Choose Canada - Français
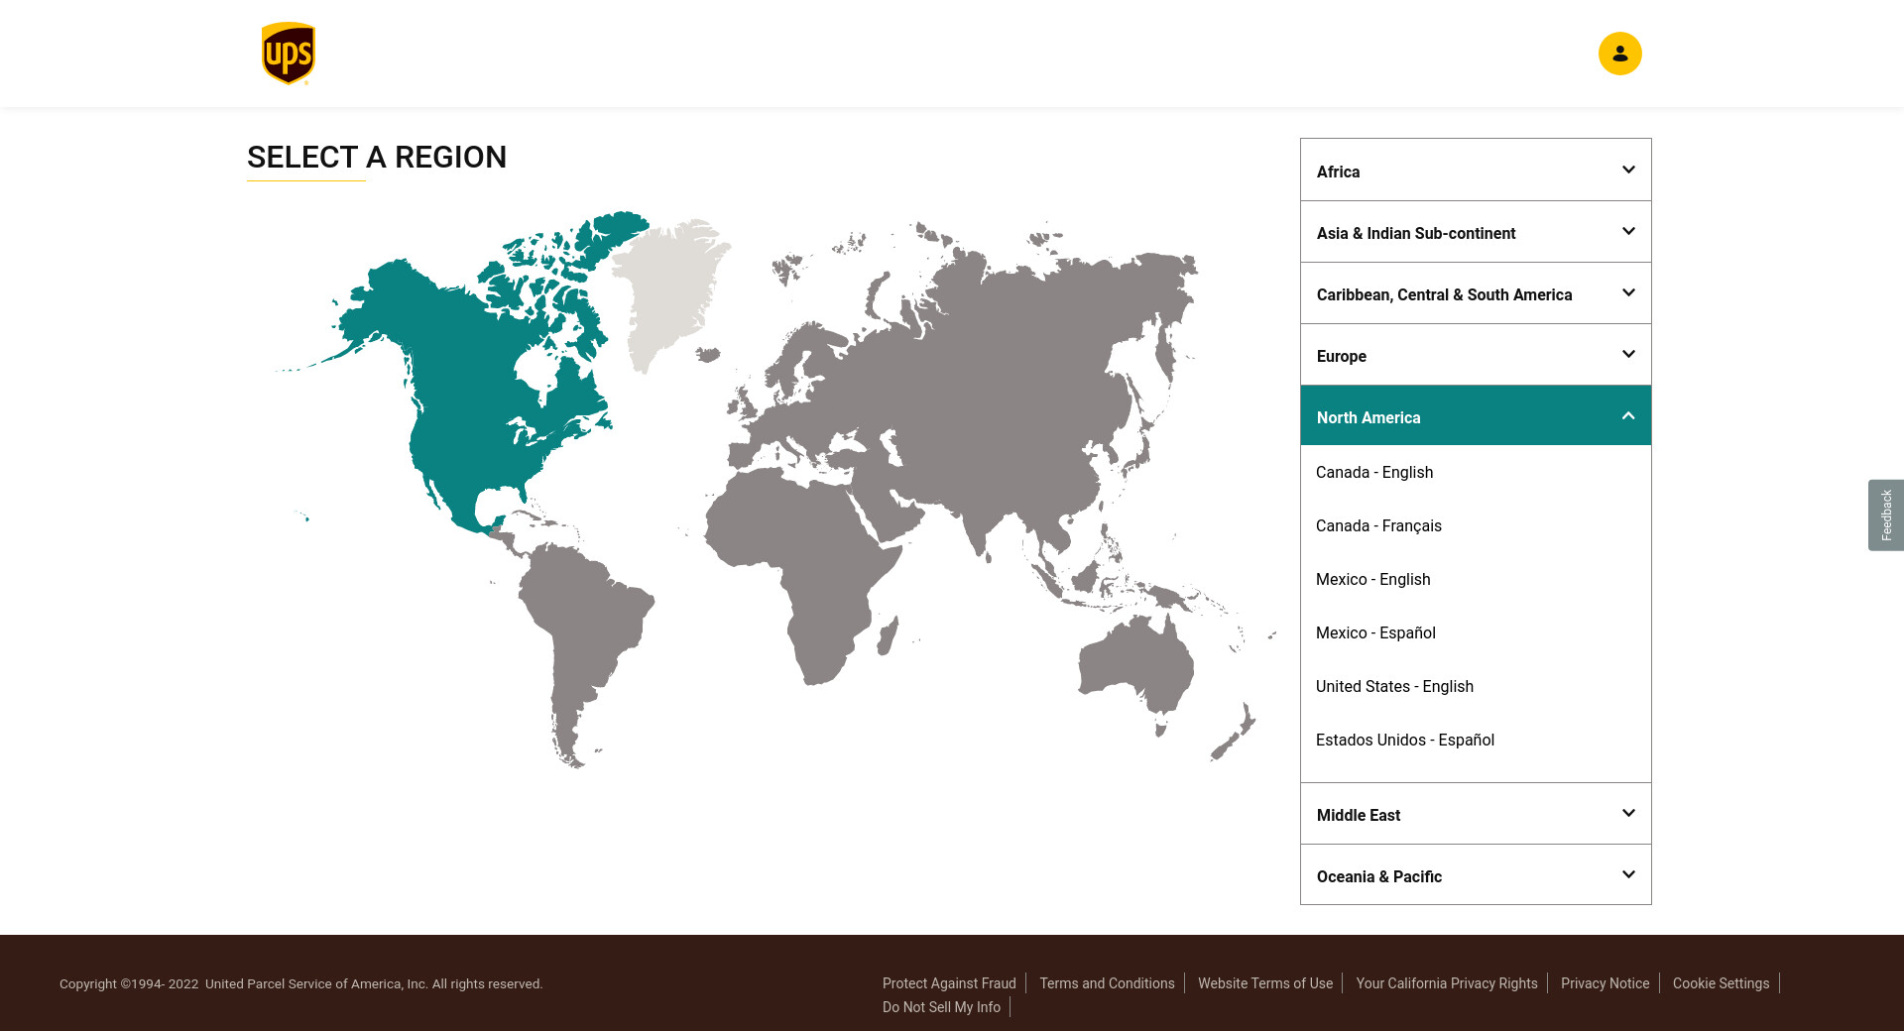 (1377, 525)
